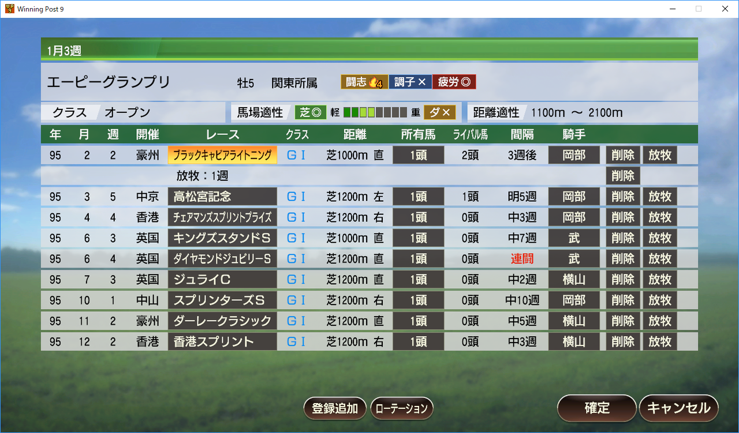Click 放牧 on the チェアマンズスプリントプライズ row
Viewport: 739px width, 433px height.
[660, 217]
